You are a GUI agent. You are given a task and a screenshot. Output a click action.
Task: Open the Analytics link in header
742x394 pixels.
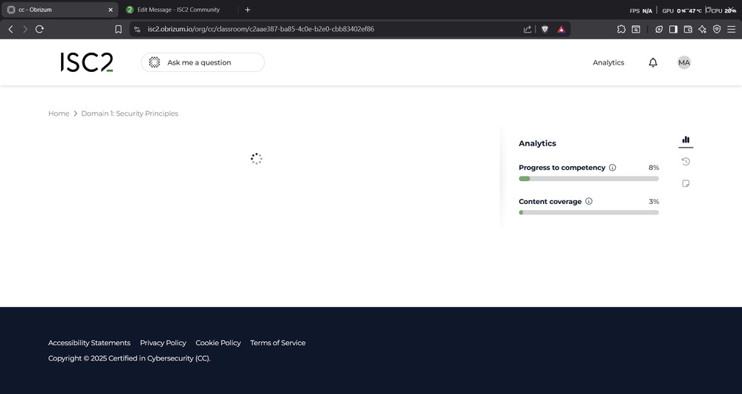coord(608,62)
